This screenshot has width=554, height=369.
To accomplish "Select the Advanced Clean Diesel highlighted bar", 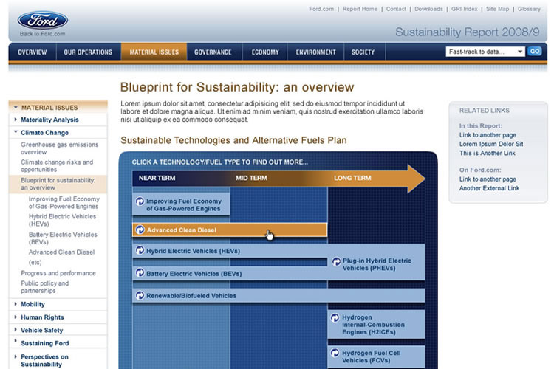I will point(230,230).
